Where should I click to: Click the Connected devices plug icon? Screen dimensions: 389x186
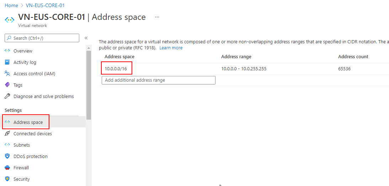pos(7,133)
